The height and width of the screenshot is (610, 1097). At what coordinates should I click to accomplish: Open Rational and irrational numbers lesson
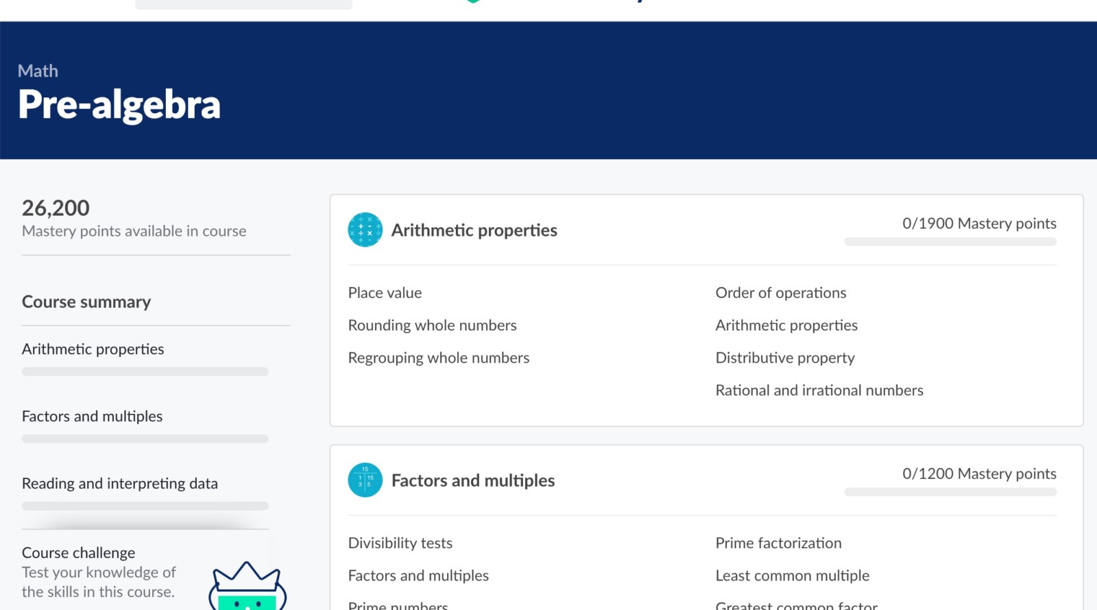pos(819,391)
